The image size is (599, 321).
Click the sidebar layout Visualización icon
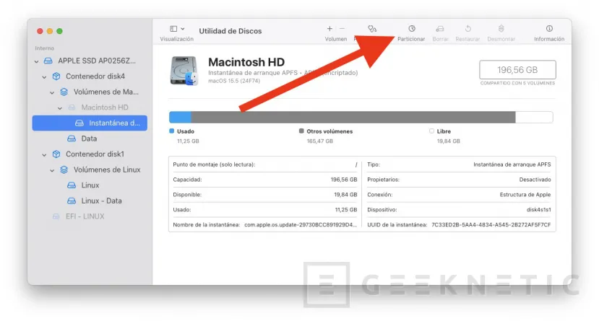(173, 29)
